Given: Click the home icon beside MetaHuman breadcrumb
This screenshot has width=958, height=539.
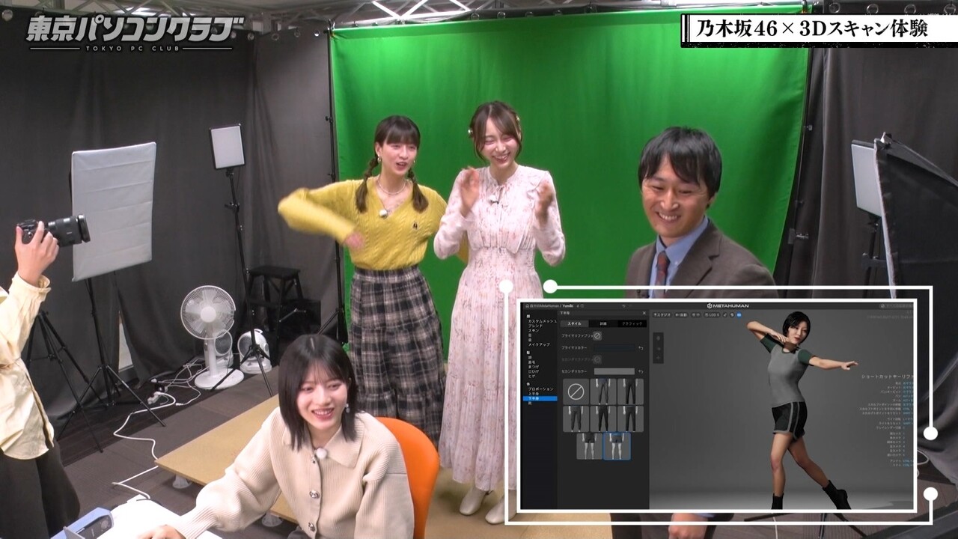Looking at the screenshot, I should click(x=527, y=305).
